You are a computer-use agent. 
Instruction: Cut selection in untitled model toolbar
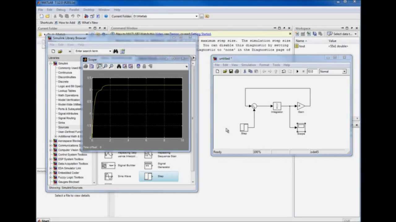(245, 72)
